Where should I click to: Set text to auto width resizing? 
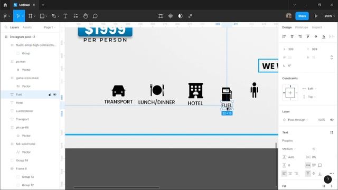[308, 165]
